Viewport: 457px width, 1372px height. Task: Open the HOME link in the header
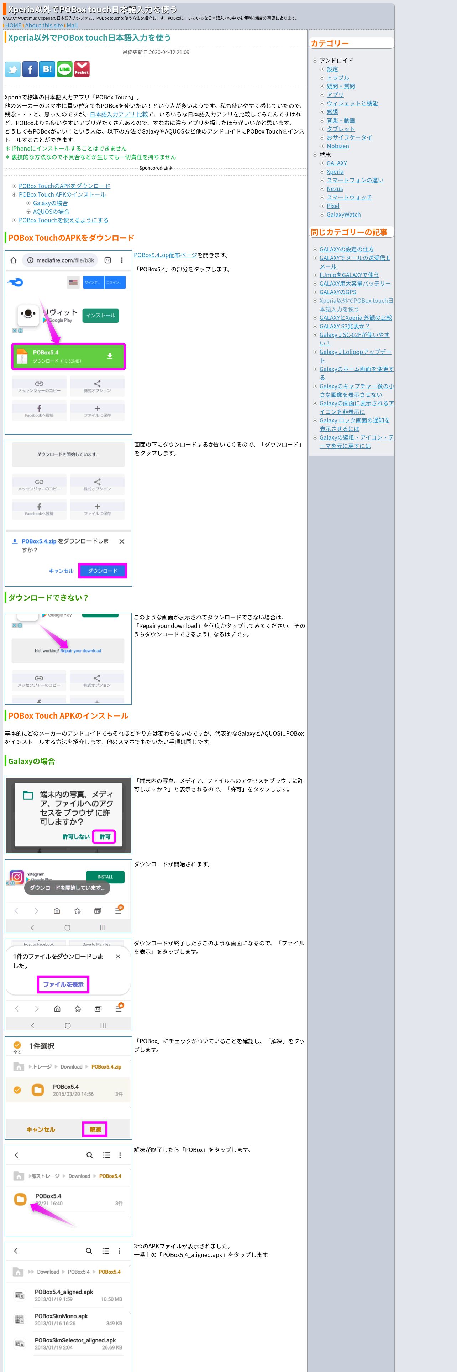[x=13, y=25]
